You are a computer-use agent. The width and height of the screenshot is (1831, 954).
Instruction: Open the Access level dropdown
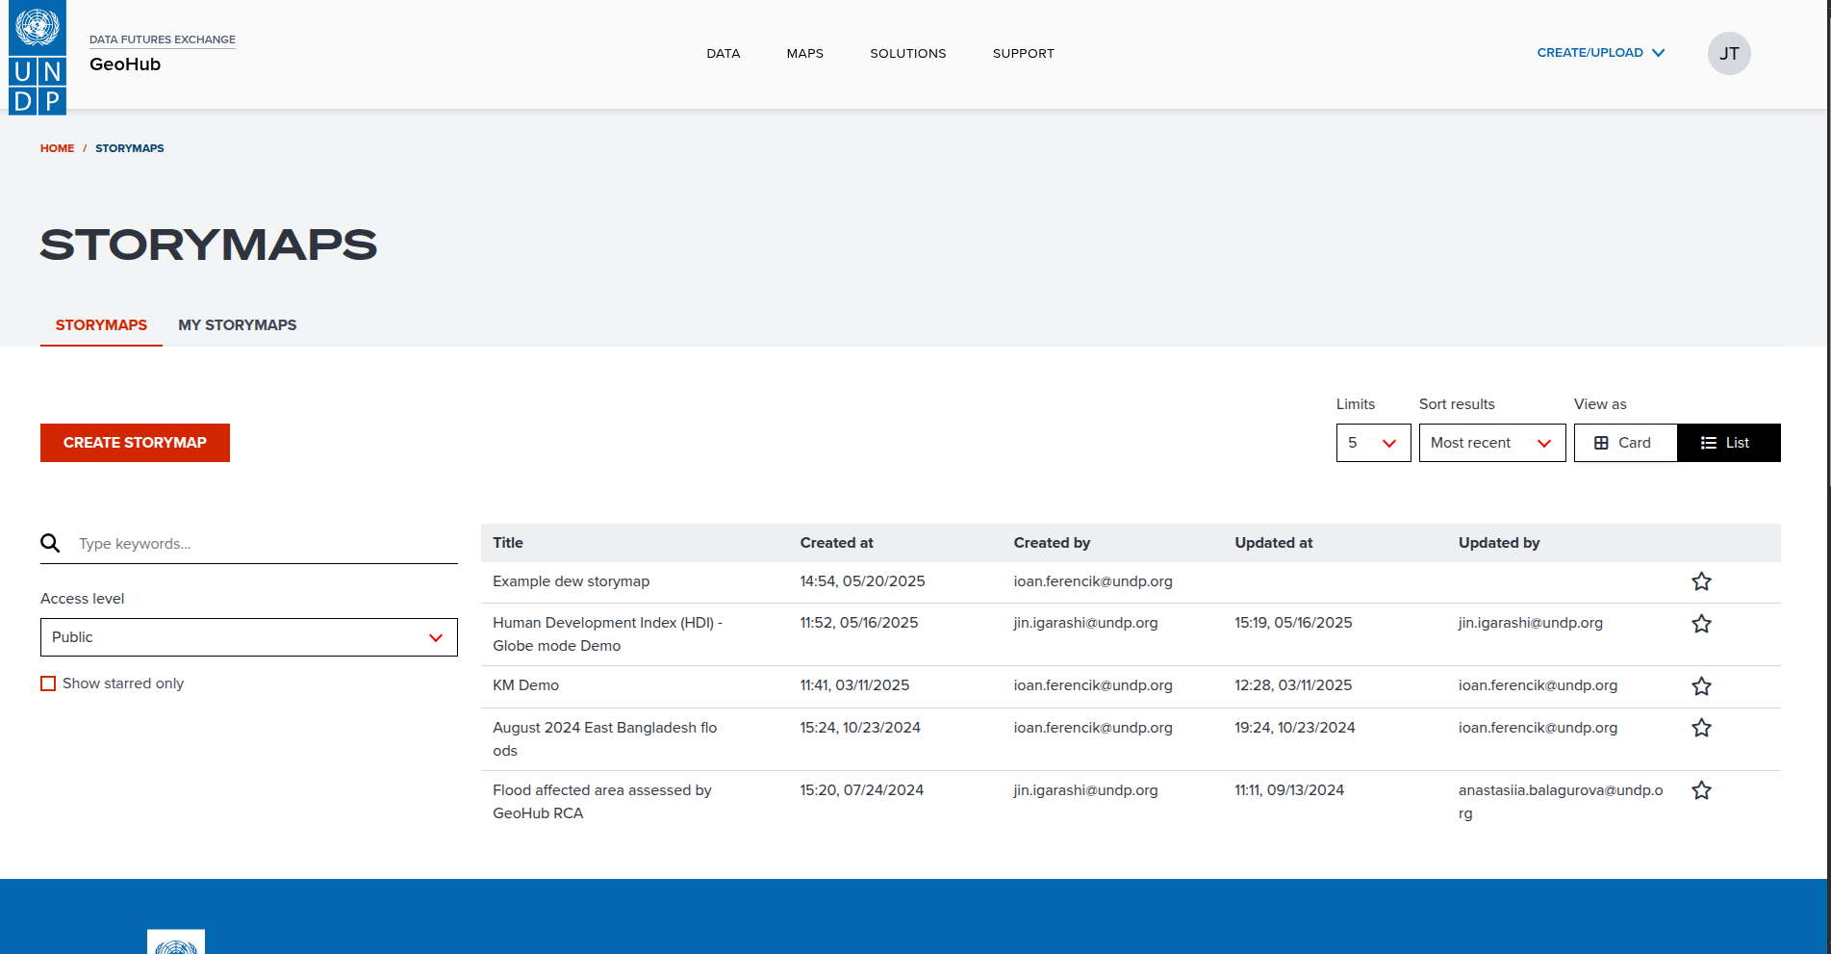(248, 637)
